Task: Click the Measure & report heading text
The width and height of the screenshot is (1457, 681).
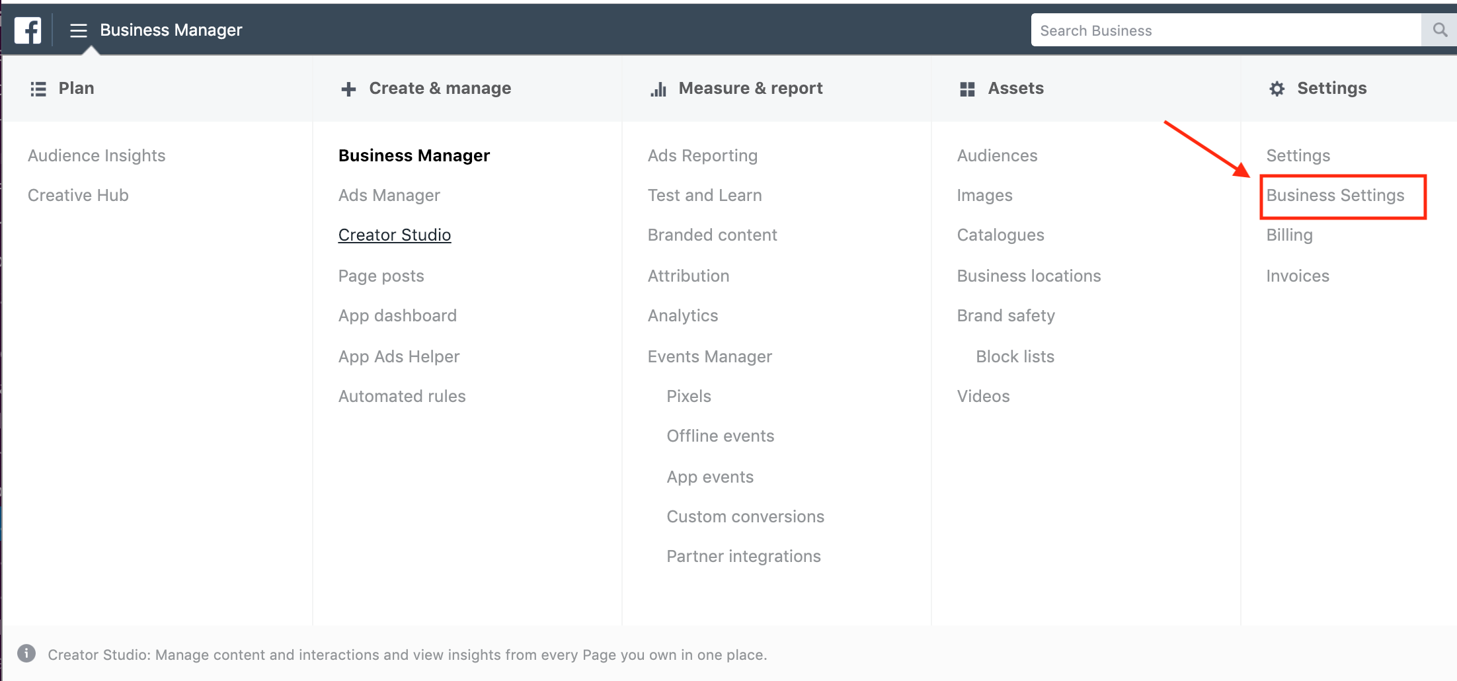Action: (750, 88)
